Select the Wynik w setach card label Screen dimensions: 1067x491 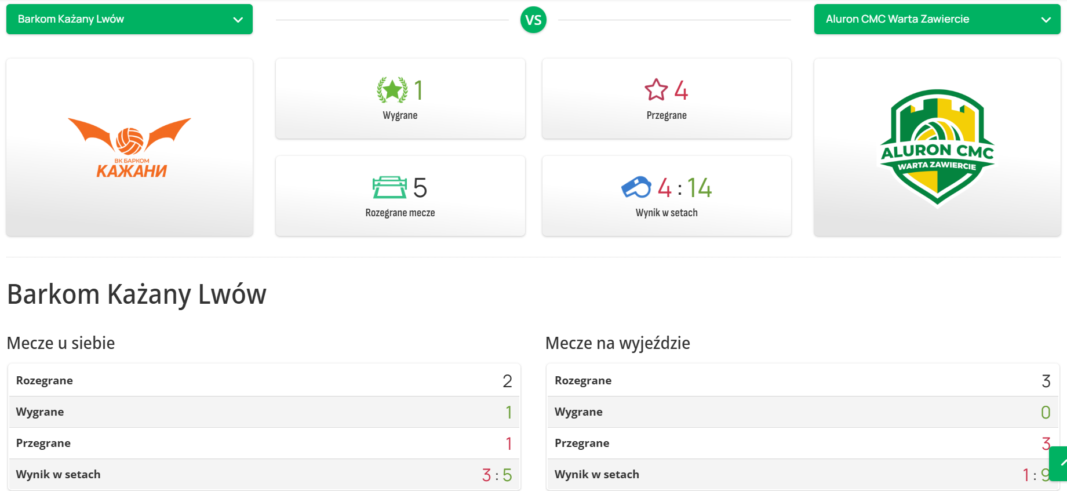click(667, 213)
